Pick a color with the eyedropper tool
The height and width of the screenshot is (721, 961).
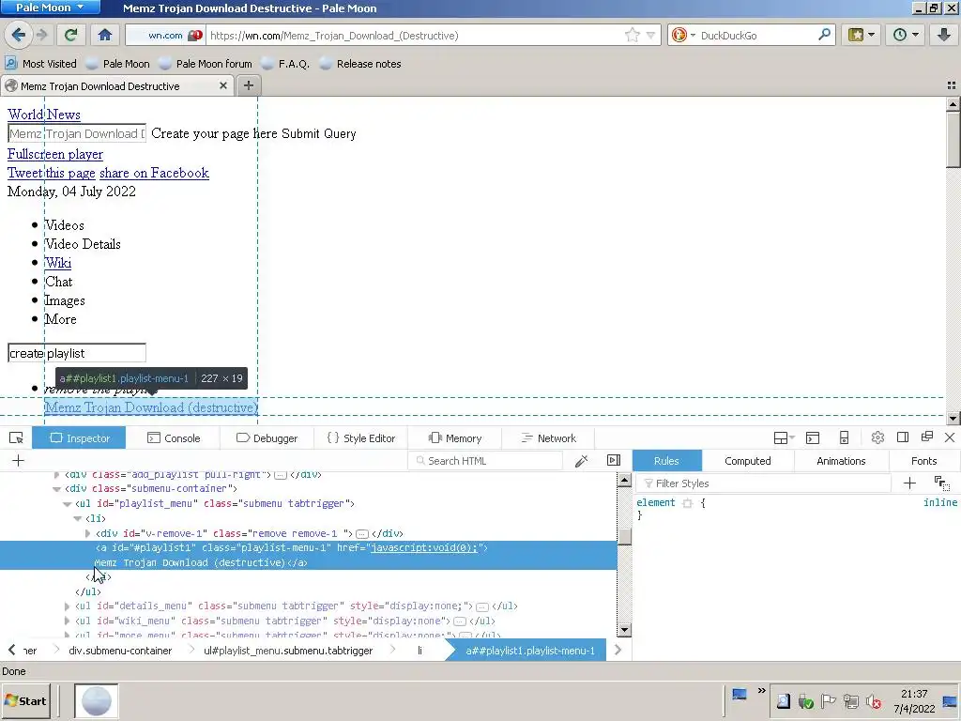point(581,460)
